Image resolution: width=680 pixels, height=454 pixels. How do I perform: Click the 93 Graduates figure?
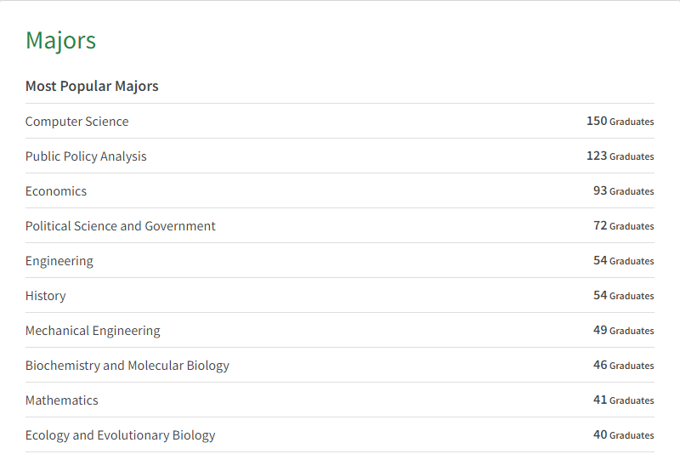(624, 191)
